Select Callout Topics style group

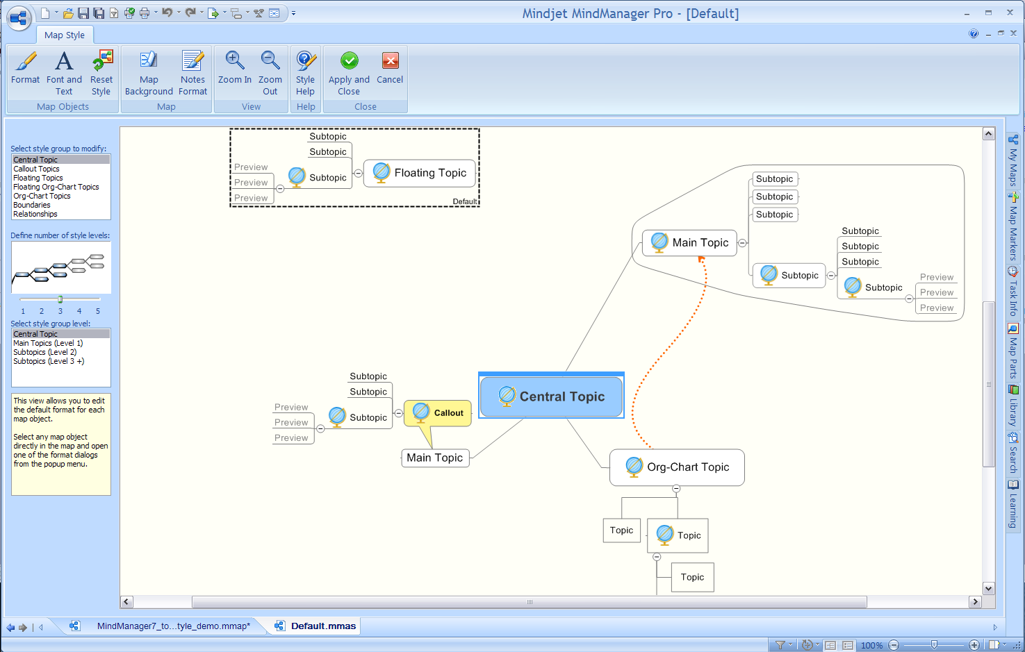pos(37,169)
